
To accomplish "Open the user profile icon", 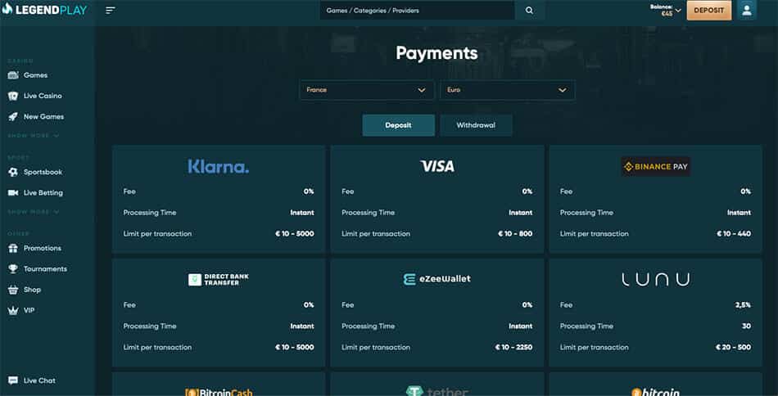I will click(x=747, y=11).
